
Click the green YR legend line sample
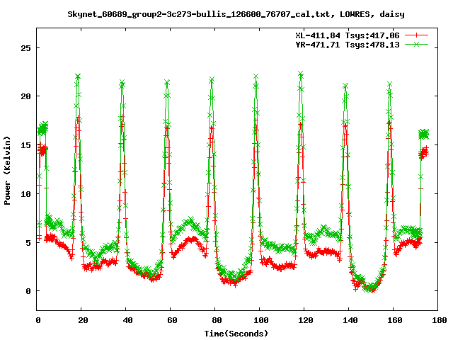416,44
